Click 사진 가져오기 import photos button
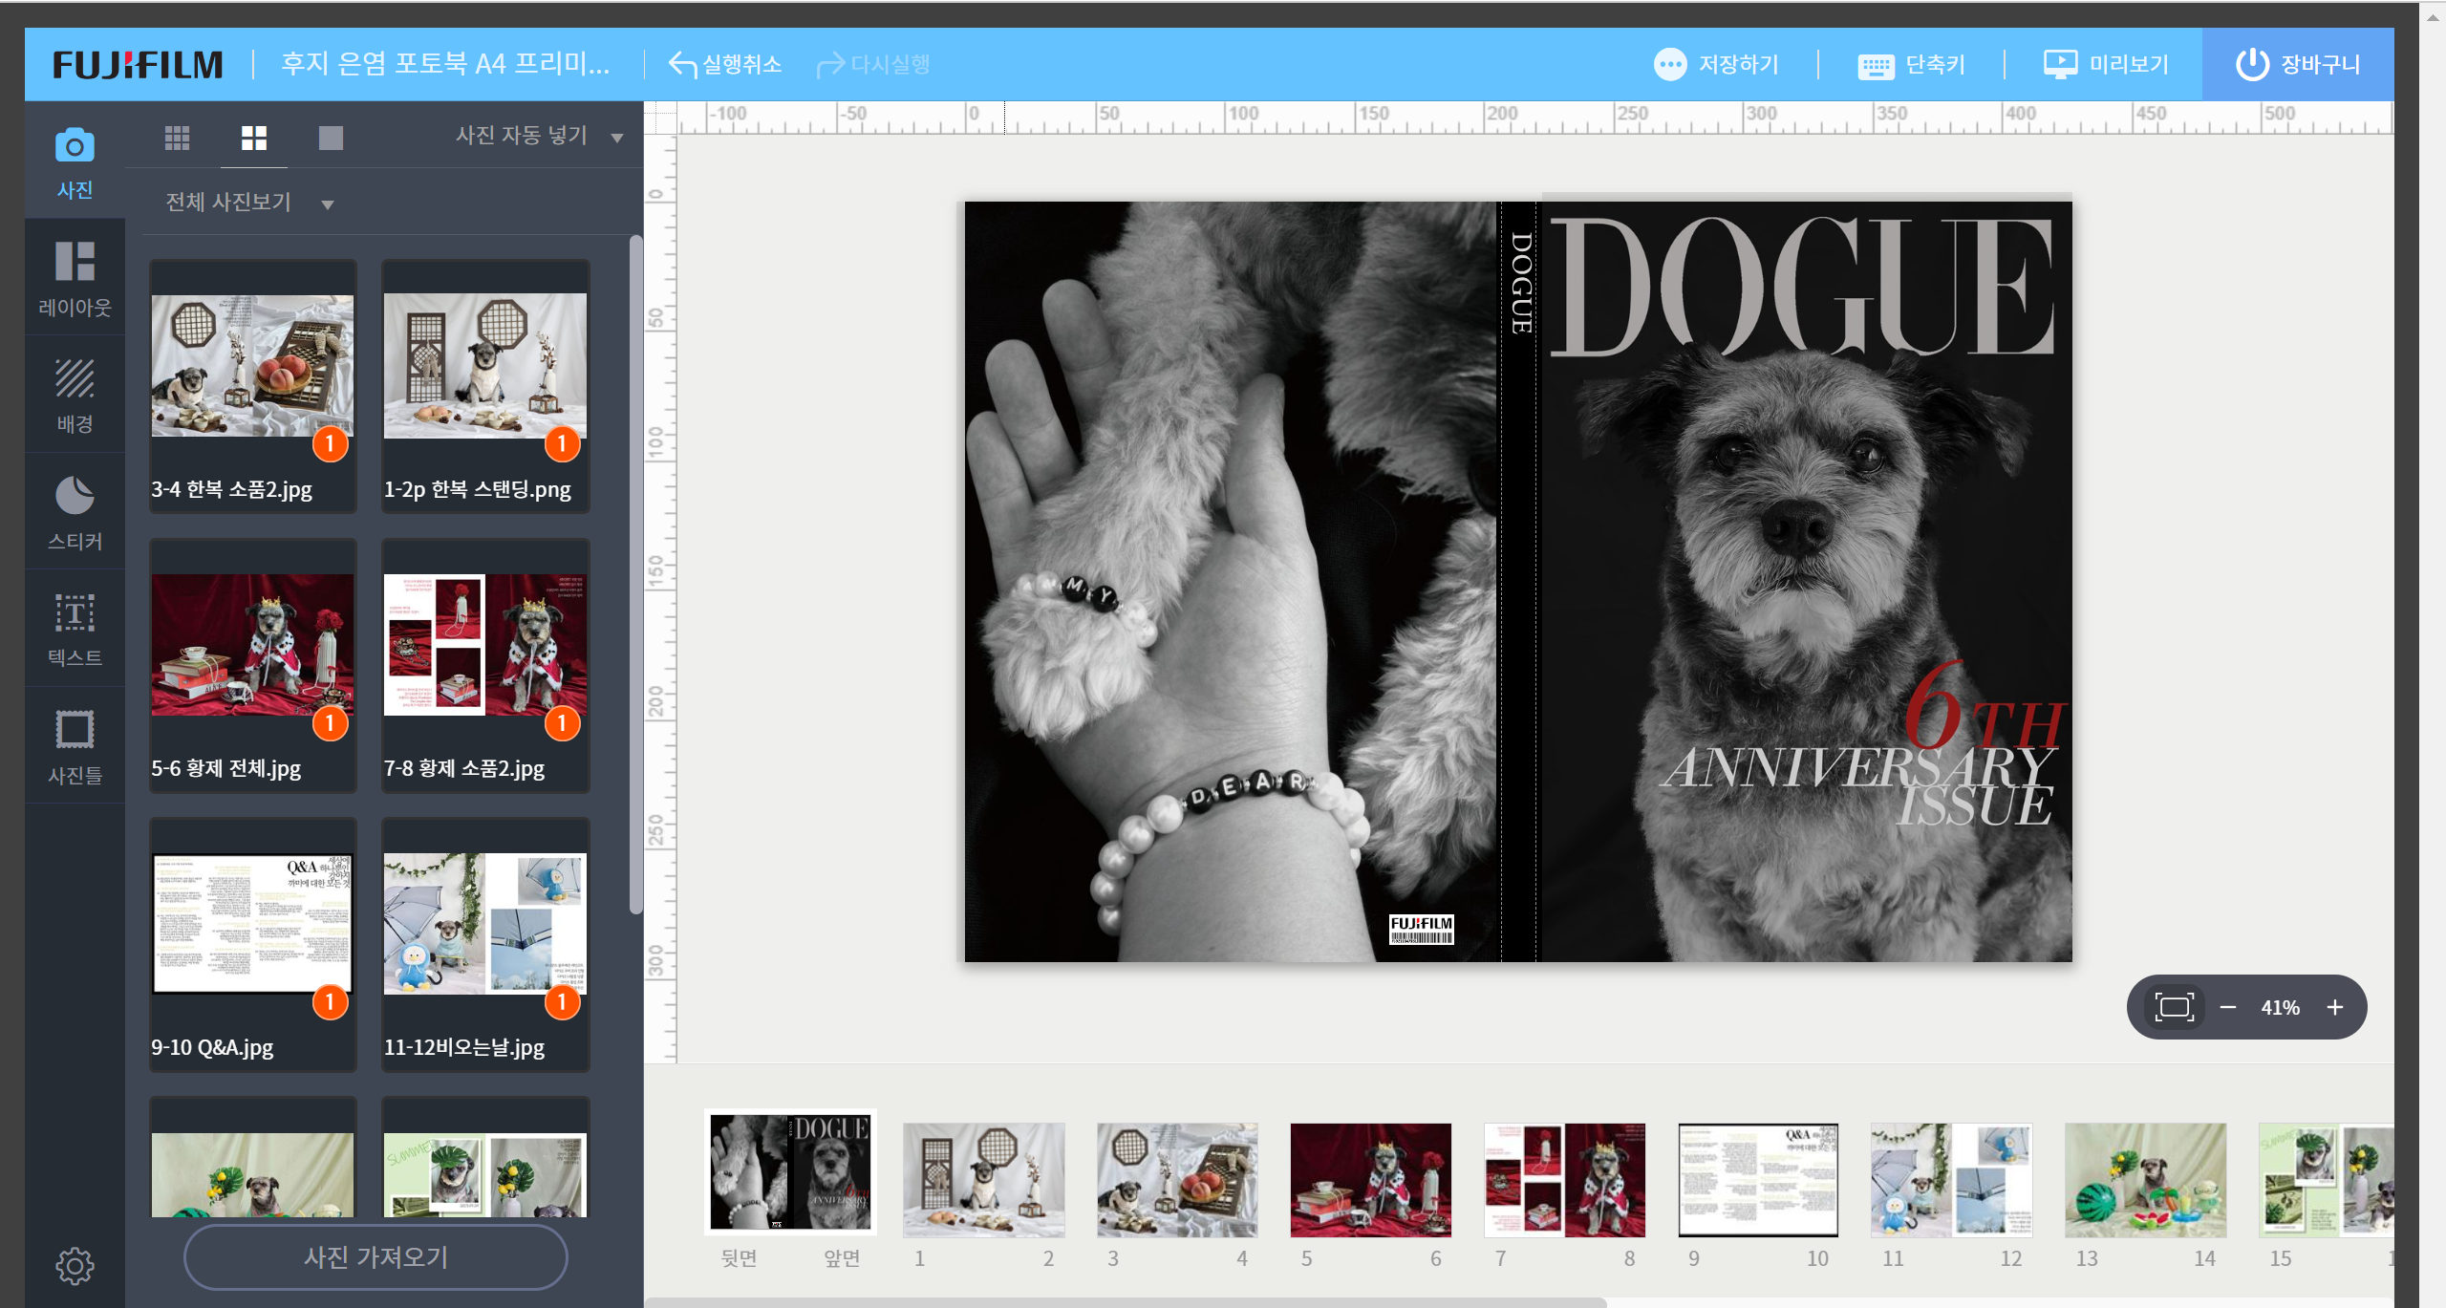This screenshot has height=1308, width=2446. tap(375, 1256)
